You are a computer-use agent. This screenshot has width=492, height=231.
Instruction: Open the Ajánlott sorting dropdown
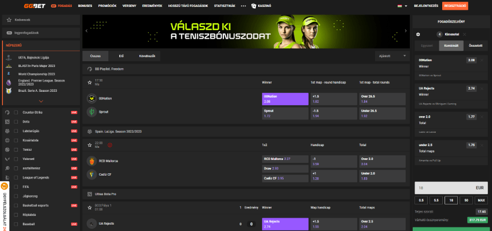392,56
